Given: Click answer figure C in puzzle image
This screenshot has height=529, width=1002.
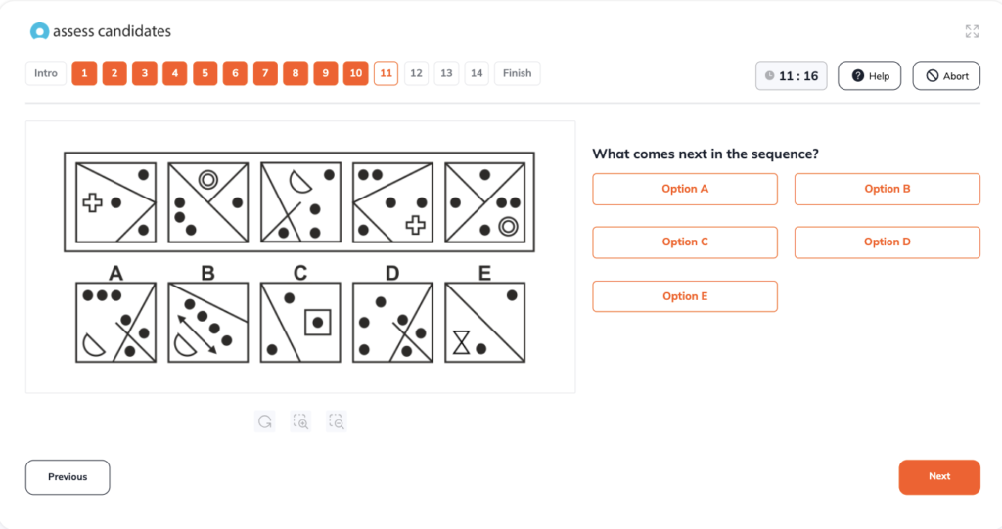Looking at the screenshot, I should [300, 322].
